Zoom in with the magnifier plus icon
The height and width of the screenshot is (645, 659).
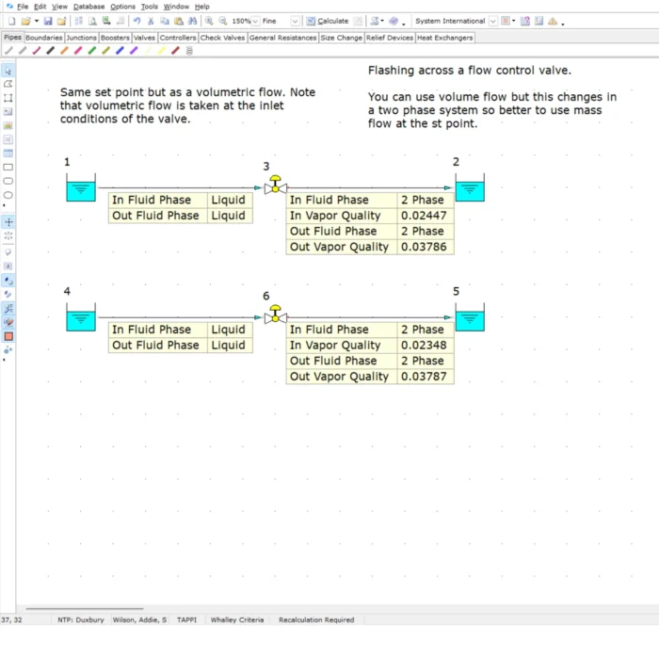click(x=209, y=21)
